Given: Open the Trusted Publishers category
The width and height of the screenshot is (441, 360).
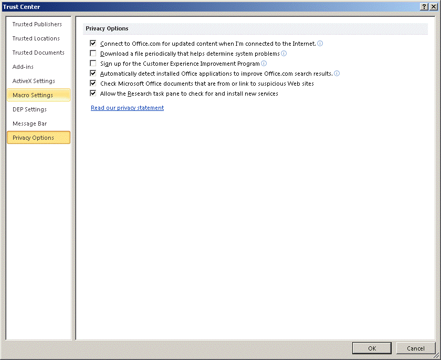Looking at the screenshot, I should coord(37,24).
